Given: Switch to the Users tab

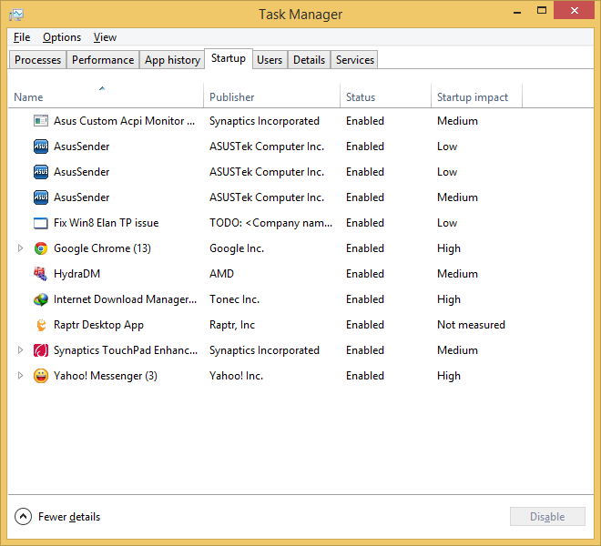Looking at the screenshot, I should tap(270, 60).
